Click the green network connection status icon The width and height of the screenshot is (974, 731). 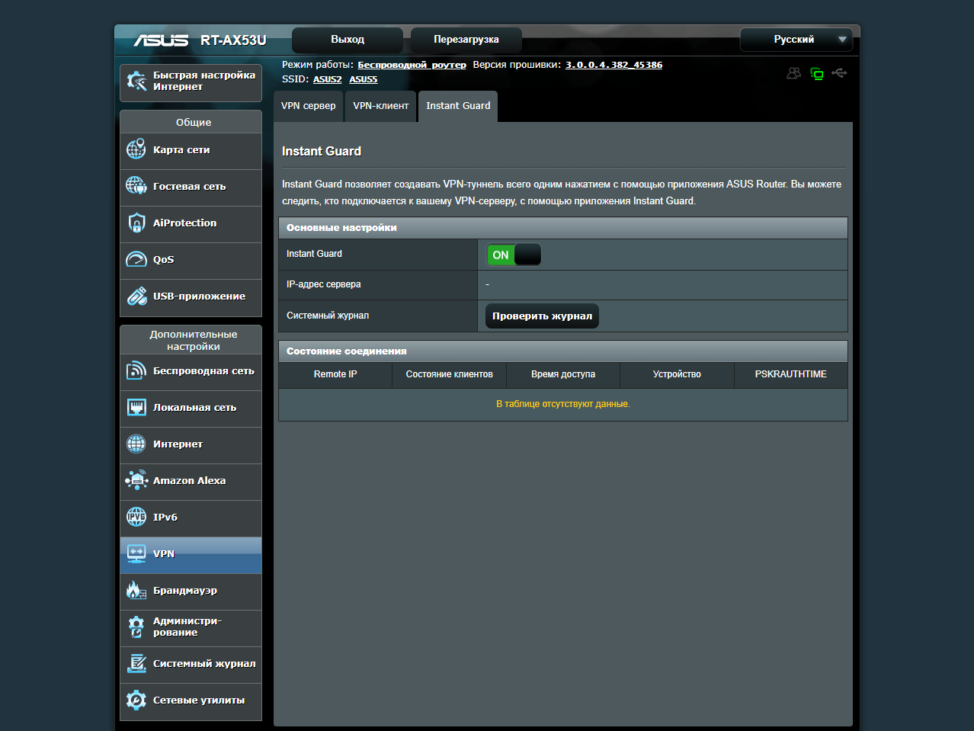coord(817,74)
